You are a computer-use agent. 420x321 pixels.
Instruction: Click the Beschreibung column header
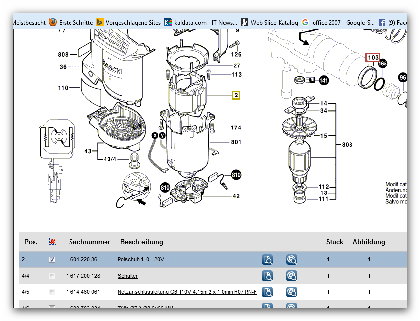pos(141,242)
